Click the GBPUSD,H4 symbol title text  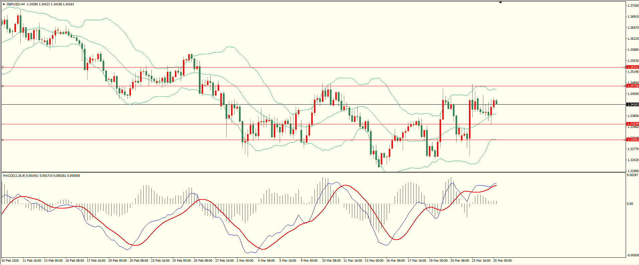point(16,4)
